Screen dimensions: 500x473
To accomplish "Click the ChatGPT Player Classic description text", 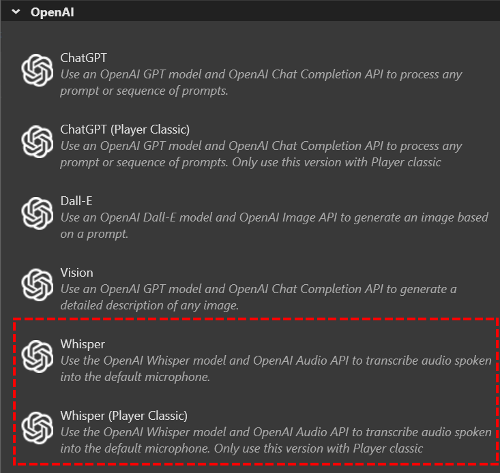I will tap(261, 154).
